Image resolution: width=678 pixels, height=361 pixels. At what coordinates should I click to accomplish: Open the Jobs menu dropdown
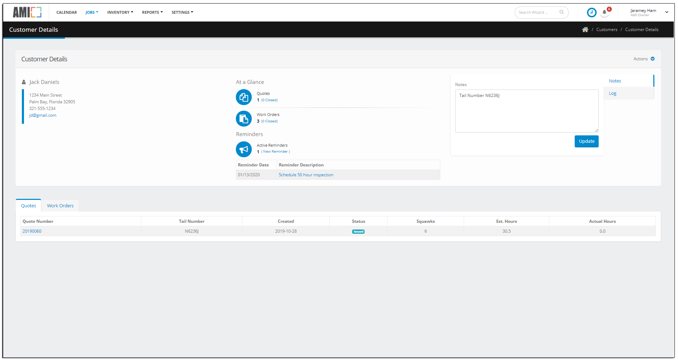click(92, 12)
